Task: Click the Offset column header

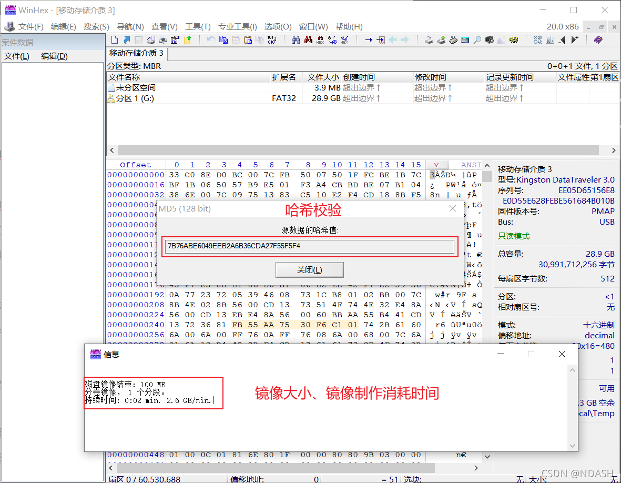Action: point(136,165)
